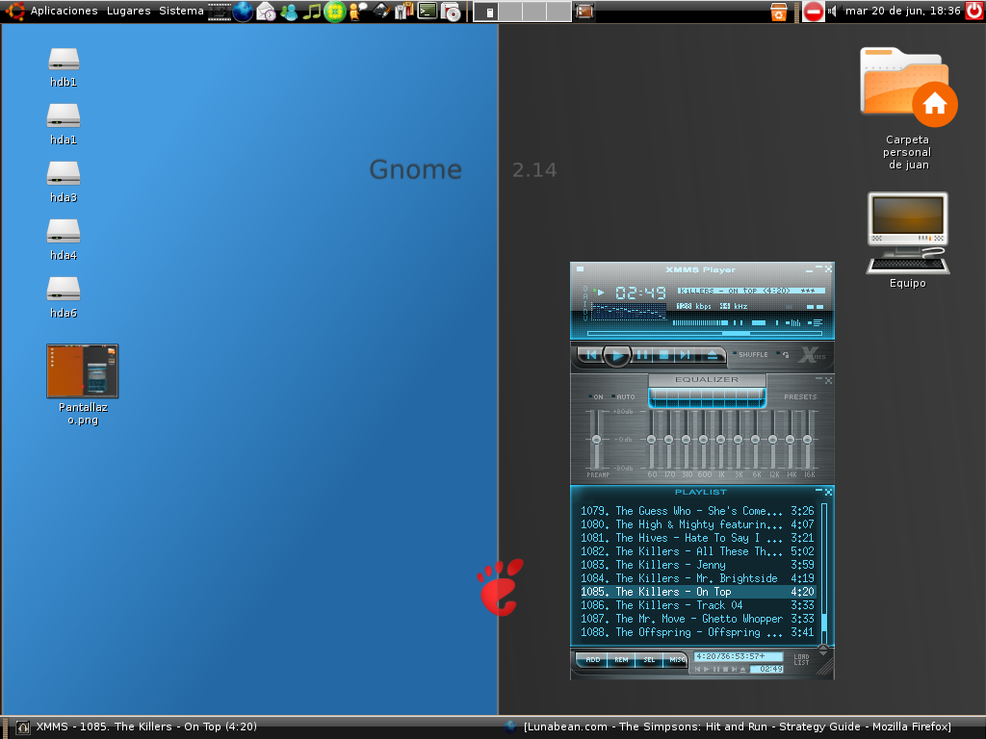Open the instant messenger people icon
The image size is (986, 739).
tap(289, 12)
